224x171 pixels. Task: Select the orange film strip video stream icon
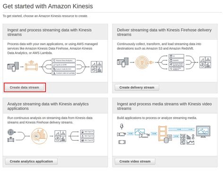[163, 134]
